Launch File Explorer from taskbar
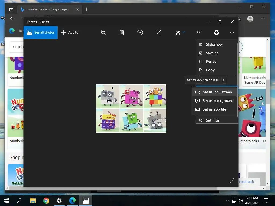The height and width of the screenshot is (206, 275). (33, 201)
